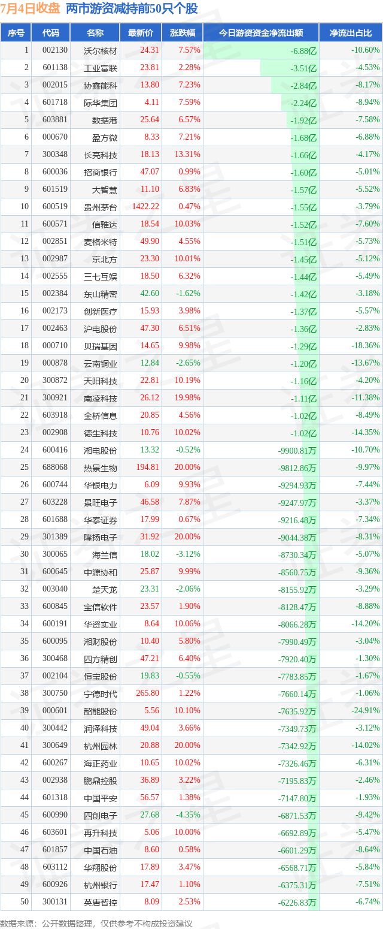This screenshot has height=929, width=383.
Task: Click 热景生物 price 194.81
Action: tap(147, 467)
